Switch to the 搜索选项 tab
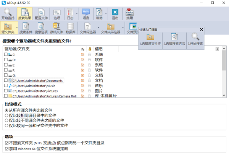 click(41, 28)
